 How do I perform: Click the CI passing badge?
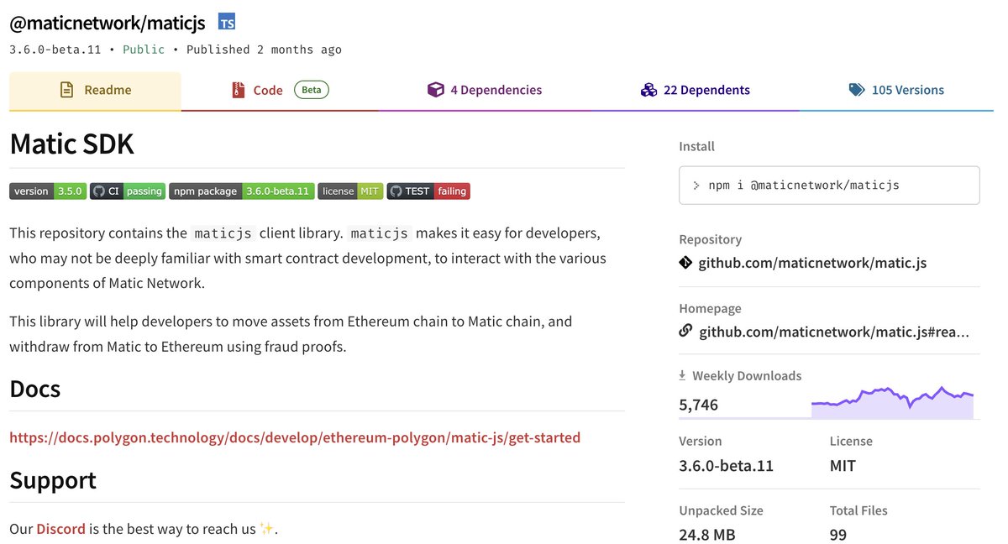[x=128, y=191]
